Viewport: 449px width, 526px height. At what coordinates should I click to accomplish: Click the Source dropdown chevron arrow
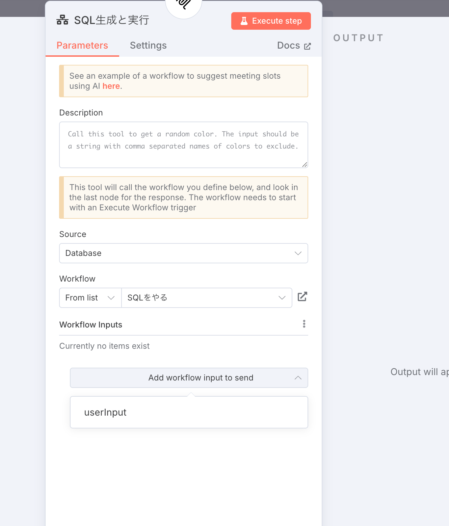coord(298,253)
